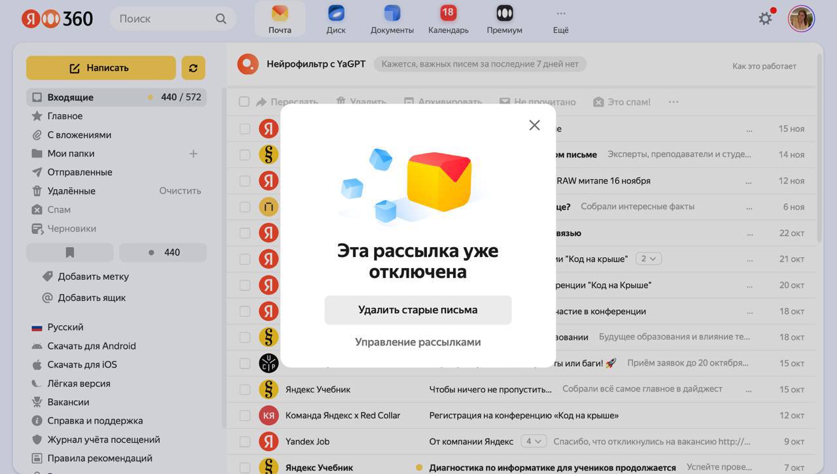
Task: Refresh mail with circular arrows button
Action: (193, 68)
